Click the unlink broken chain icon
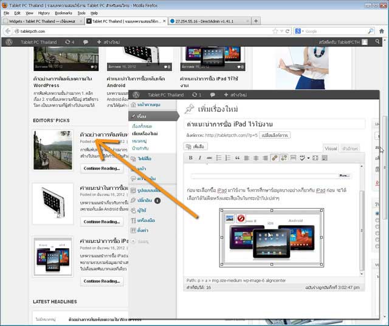 (284, 158)
